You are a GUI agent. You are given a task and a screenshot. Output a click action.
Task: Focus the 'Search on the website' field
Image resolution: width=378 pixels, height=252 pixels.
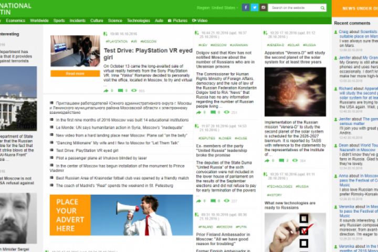point(295,8)
